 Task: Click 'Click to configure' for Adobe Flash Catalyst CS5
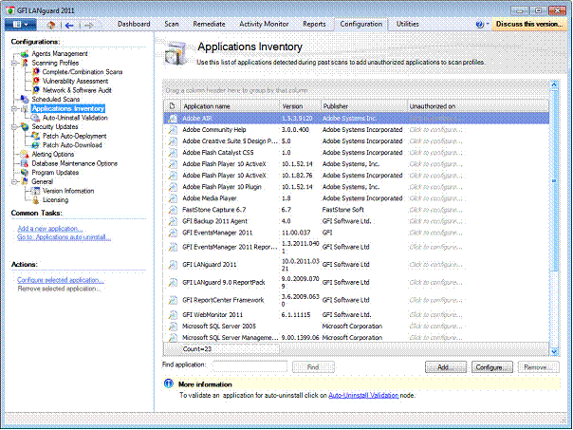coord(435,153)
